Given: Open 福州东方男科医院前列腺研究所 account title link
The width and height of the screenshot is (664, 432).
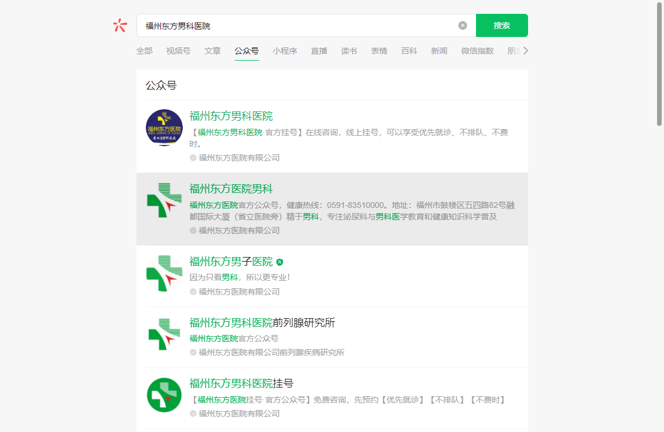Looking at the screenshot, I should pyautogui.click(x=262, y=323).
